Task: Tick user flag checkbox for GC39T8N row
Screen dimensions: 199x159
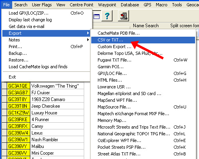Action: tap(4, 106)
